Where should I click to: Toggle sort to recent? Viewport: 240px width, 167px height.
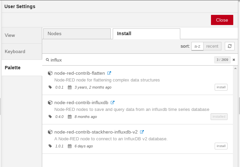pyautogui.click(x=212, y=46)
